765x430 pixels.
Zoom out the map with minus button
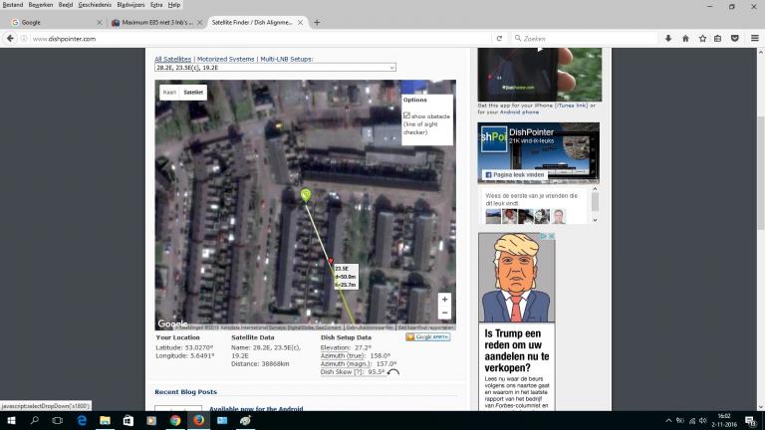(444, 313)
